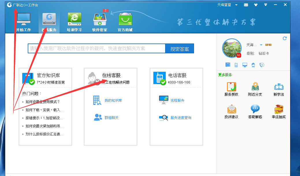Open the 服务进度查询 link

click(181, 118)
